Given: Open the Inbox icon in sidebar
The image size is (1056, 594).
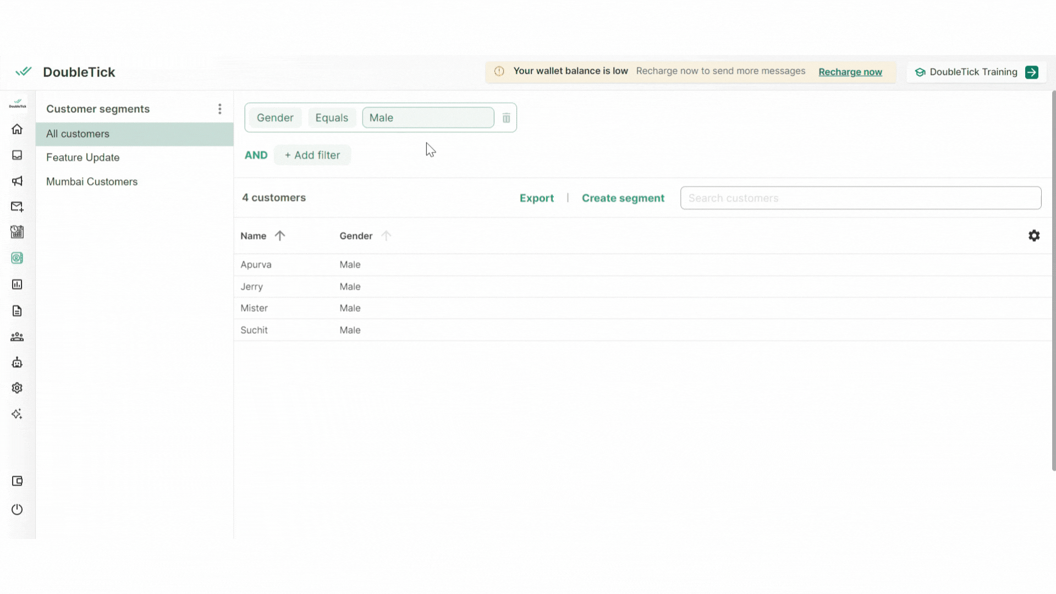Looking at the screenshot, I should (x=17, y=155).
